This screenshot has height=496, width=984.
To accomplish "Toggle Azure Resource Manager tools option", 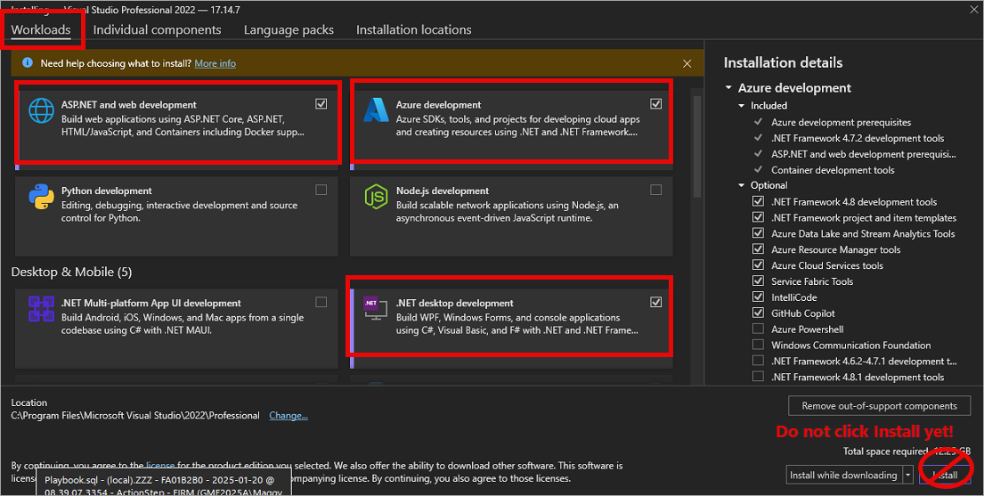I will [758, 249].
